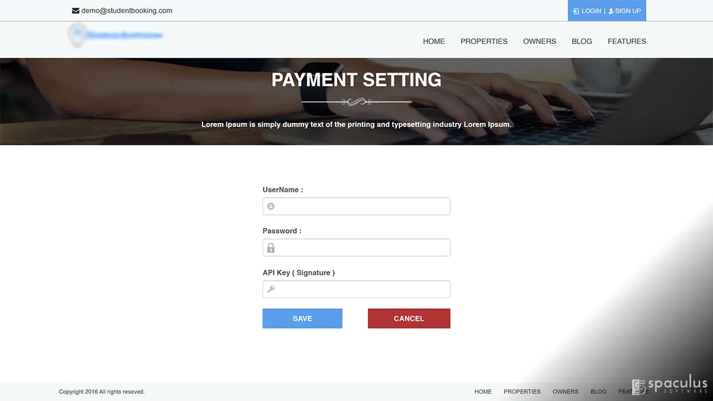Click the envelope icon beside the demo email
Image resolution: width=713 pixels, height=401 pixels.
(75, 11)
